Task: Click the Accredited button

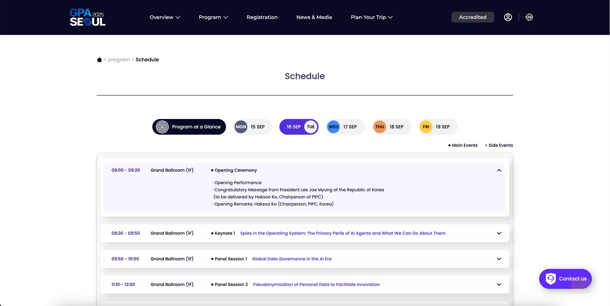Action: 472,17
